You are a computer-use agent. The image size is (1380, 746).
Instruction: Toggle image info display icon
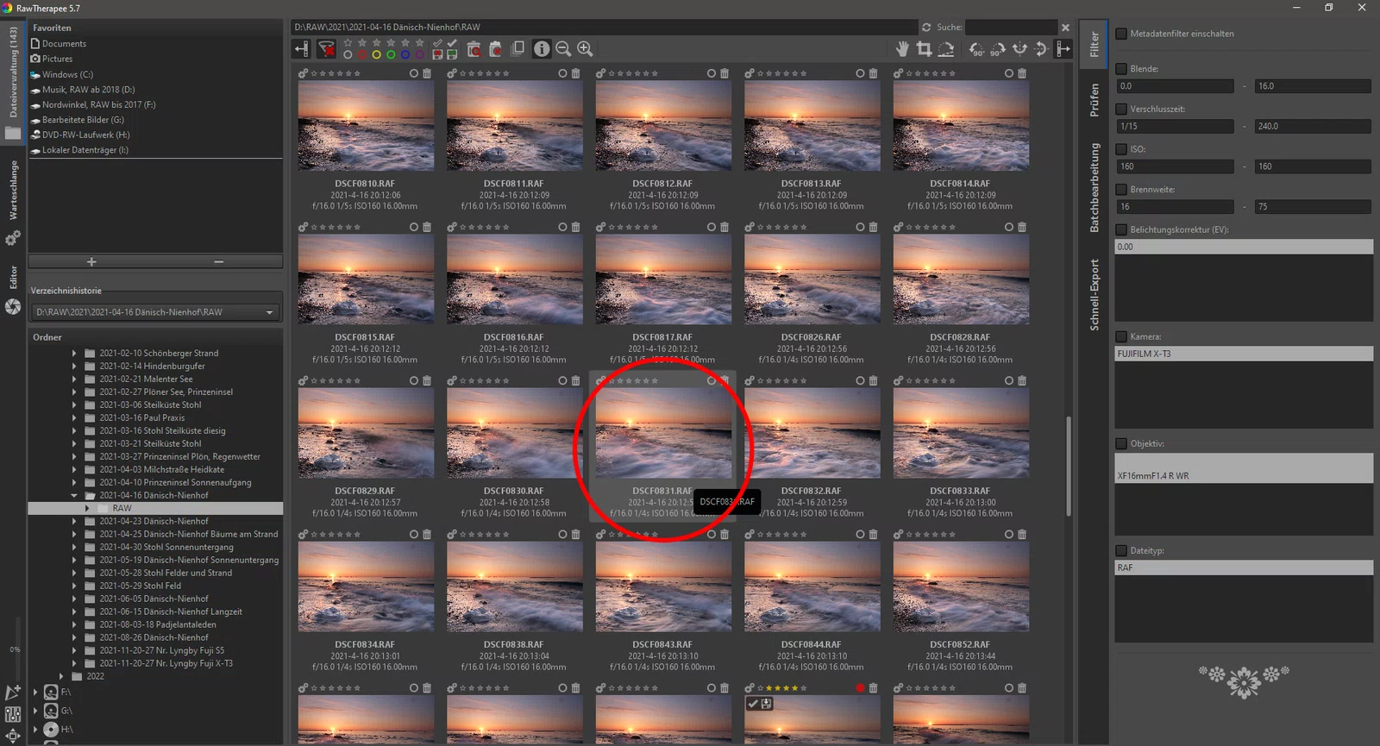(542, 49)
